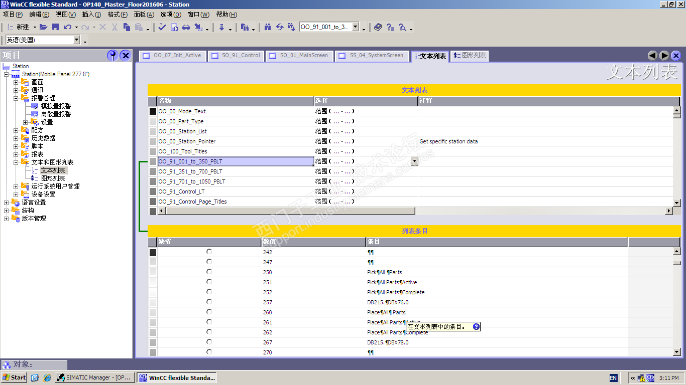This screenshot has width=686, height=385.
Task: Open the help book icon
Action: 378,27
